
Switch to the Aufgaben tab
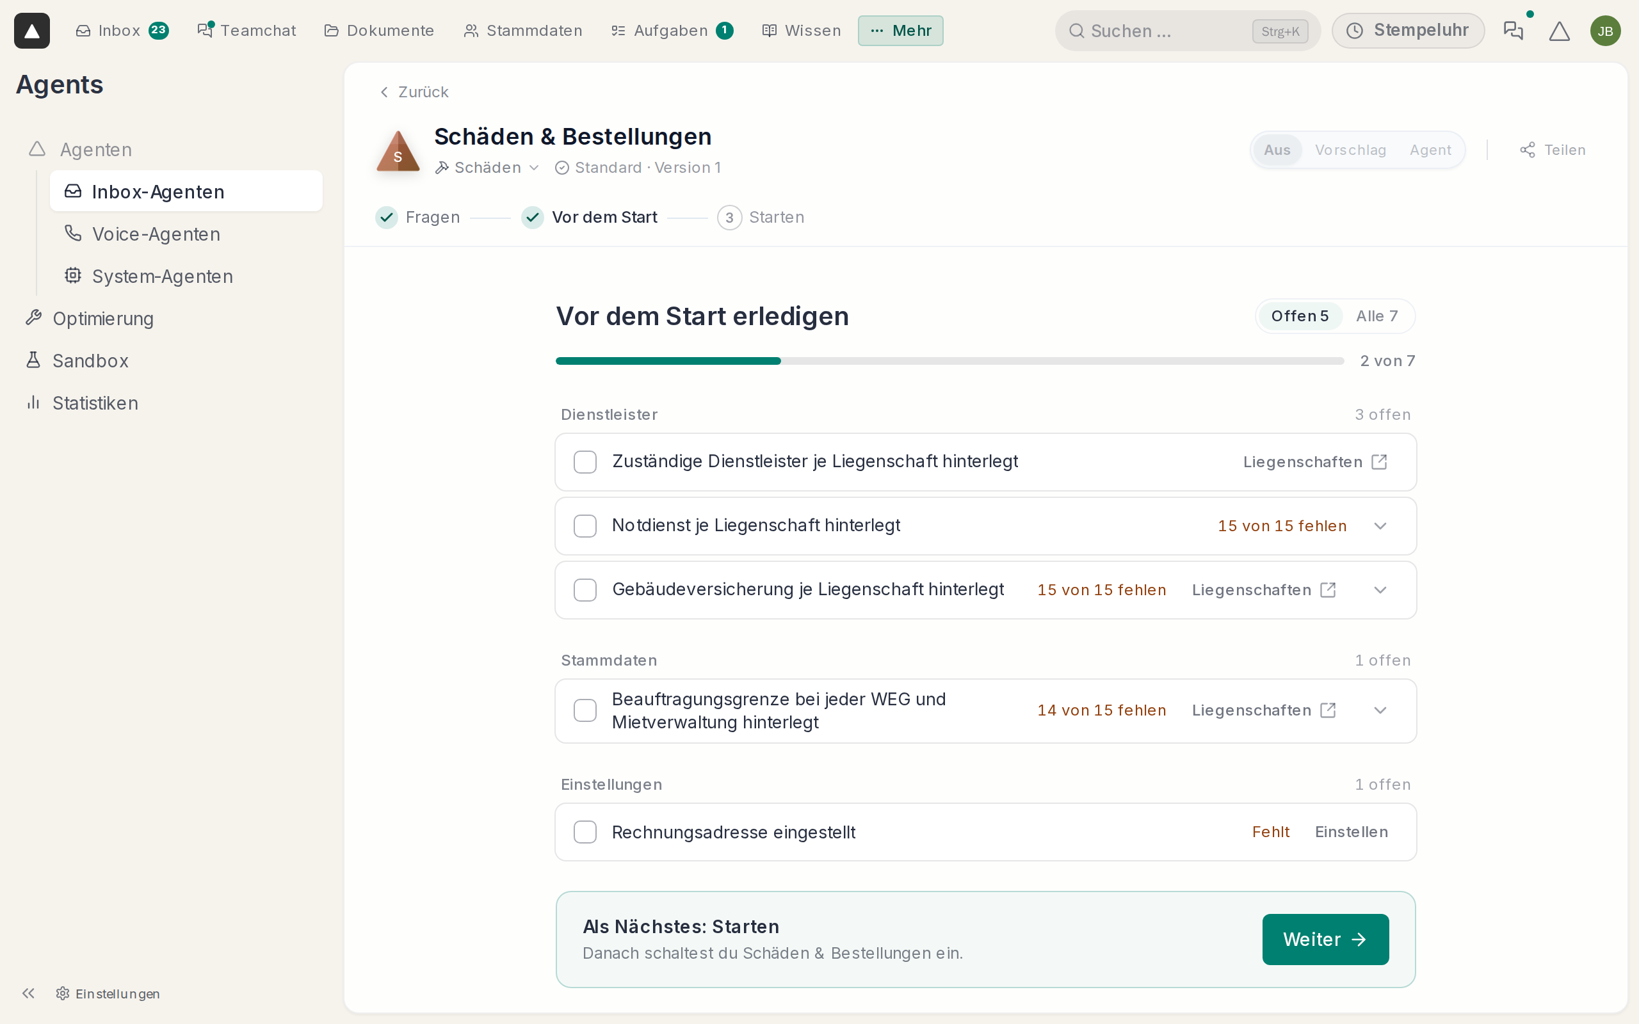672,31
